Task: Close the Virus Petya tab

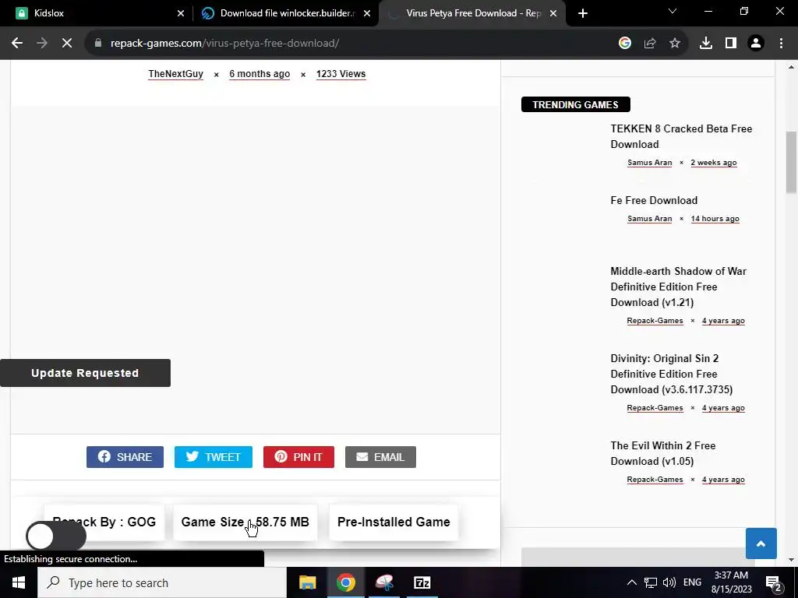Action: [x=553, y=13]
